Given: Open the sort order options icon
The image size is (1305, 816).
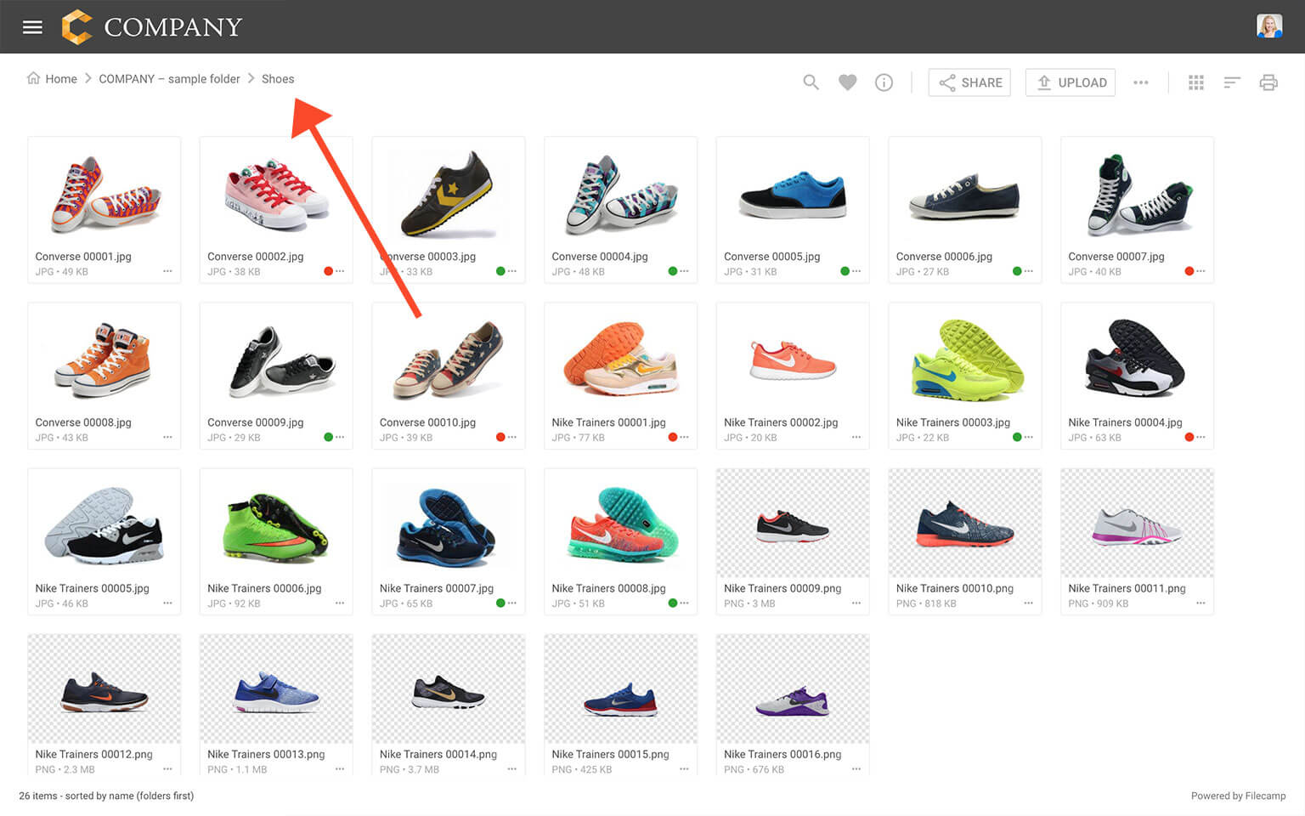Looking at the screenshot, I should (1232, 82).
